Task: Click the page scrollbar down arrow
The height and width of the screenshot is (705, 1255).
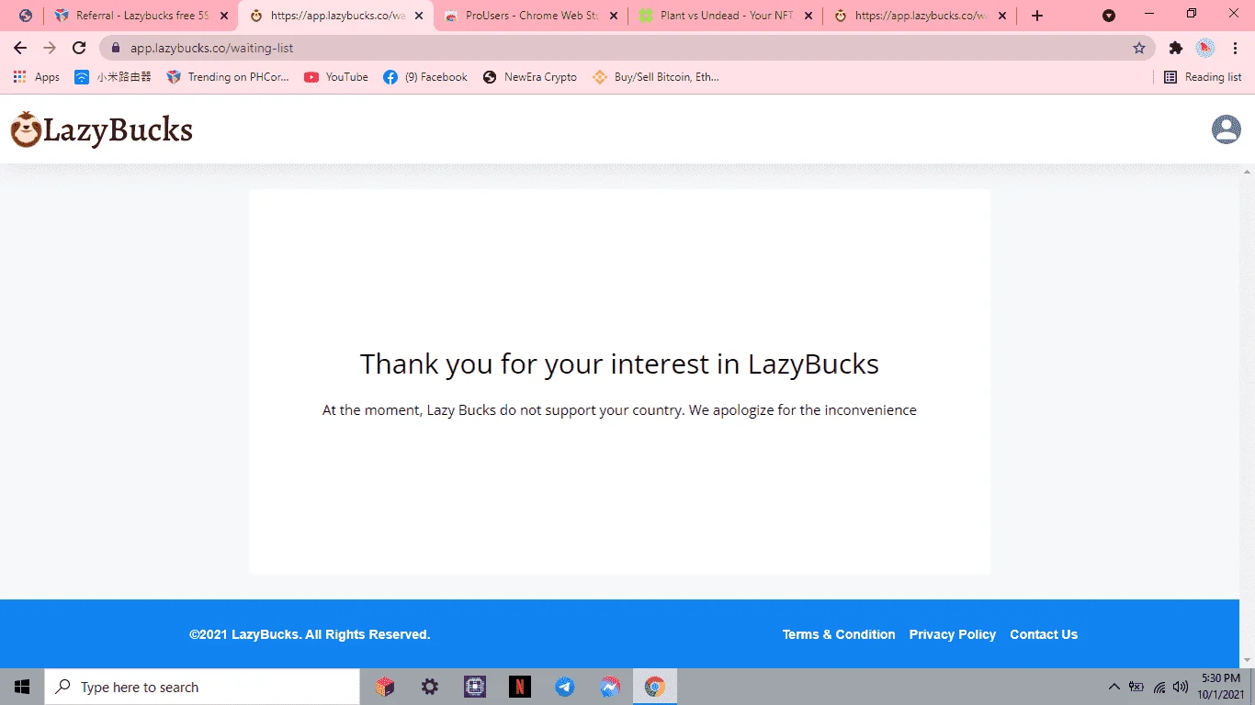Action: point(1248,661)
